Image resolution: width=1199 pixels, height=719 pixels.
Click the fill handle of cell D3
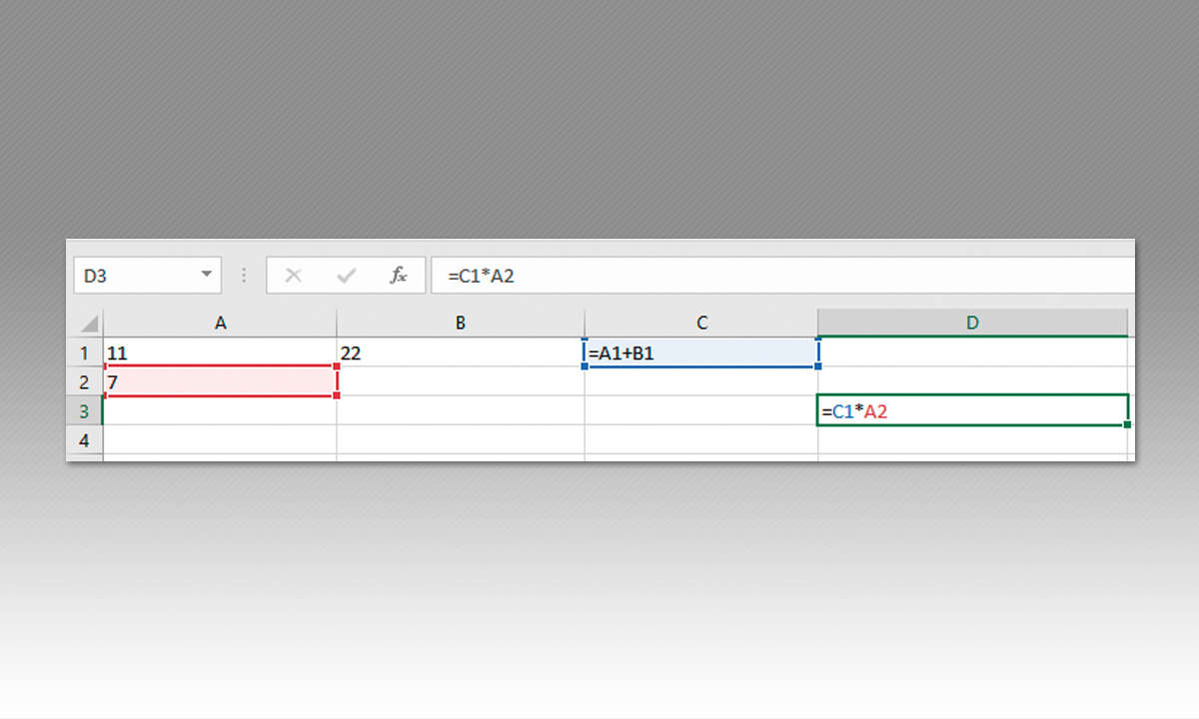(1127, 424)
